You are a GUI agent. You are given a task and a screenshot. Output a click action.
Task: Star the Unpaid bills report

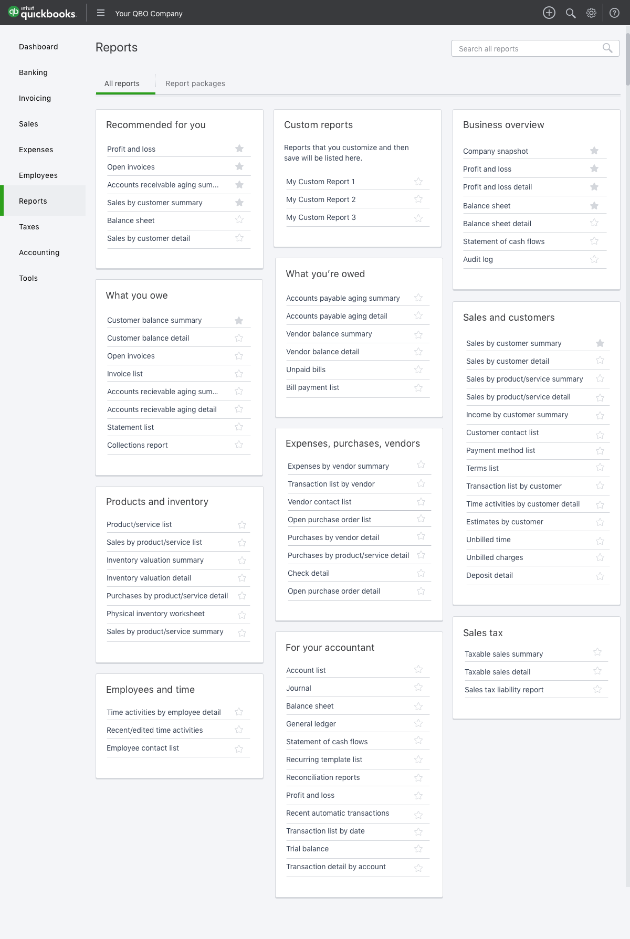click(x=418, y=370)
